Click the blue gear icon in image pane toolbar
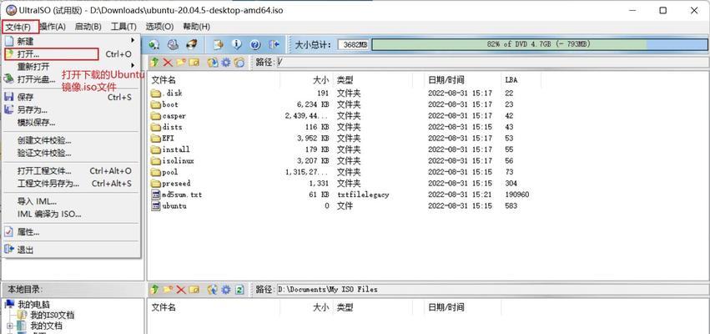 (225, 62)
